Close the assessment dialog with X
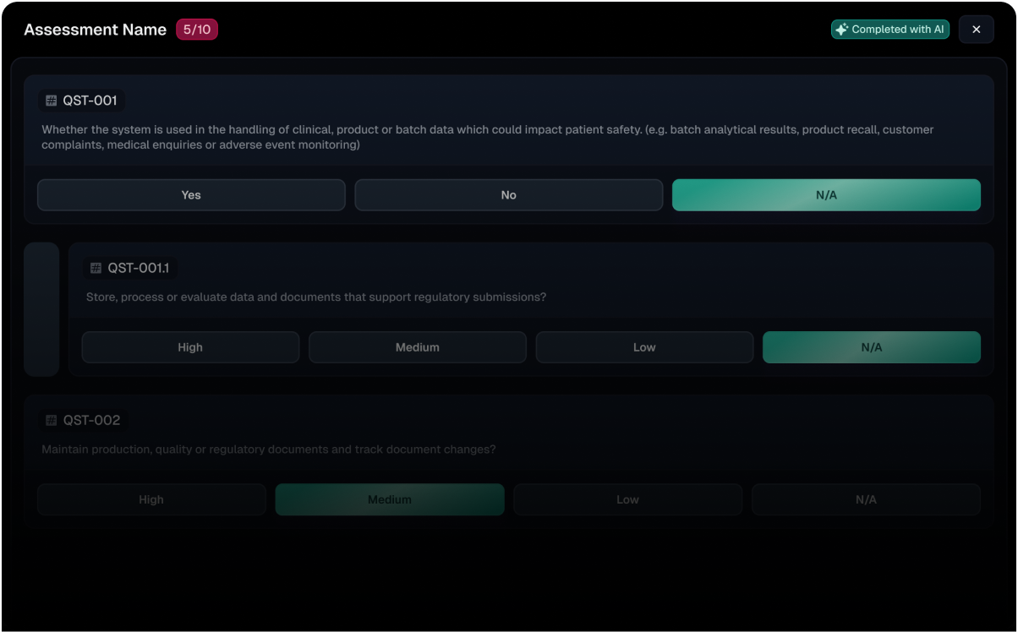Image resolution: width=1018 pixels, height=632 pixels. tap(976, 30)
